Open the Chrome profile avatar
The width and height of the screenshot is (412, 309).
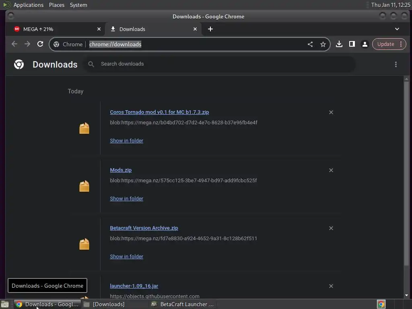click(x=365, y=44)
